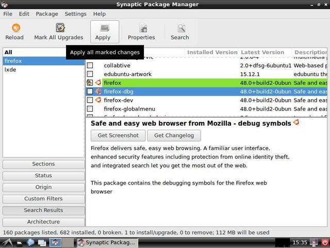Image resolution: width=330 pixels, height=248 pixels.
Task: Click the Get Changelog button
Action: click(x=174, y=135)
